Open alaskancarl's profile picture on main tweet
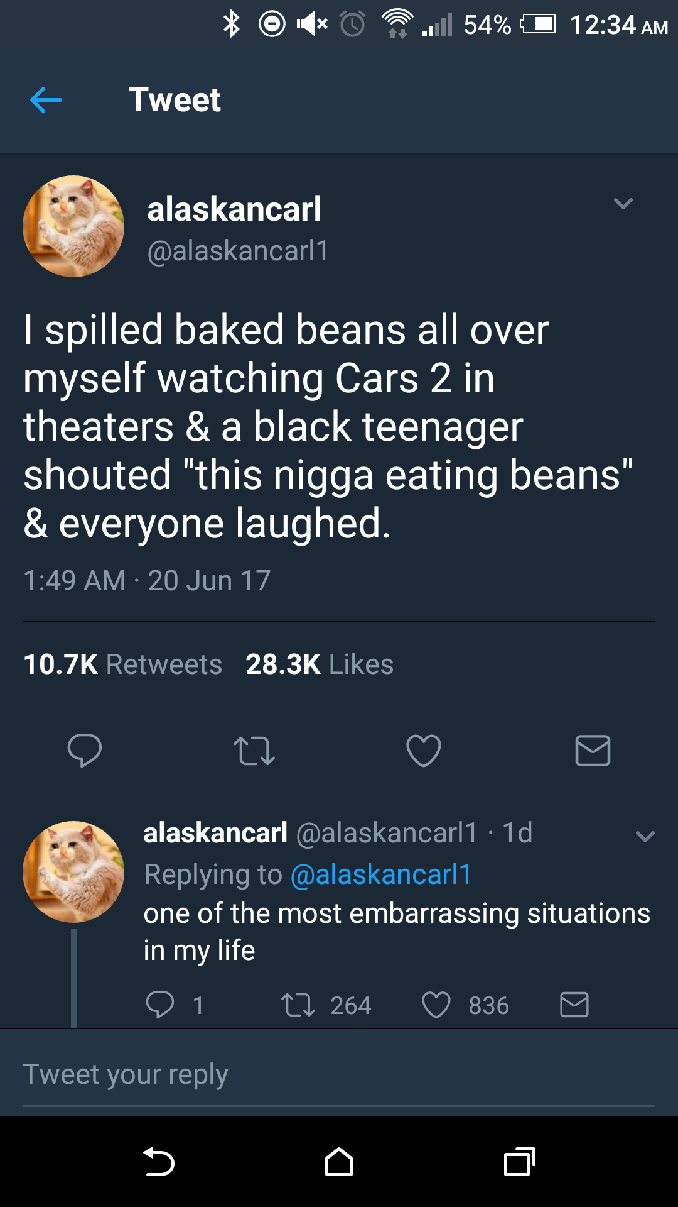Image resolution: width=678 pixels, height=1207 pixels. coord(73,226)
